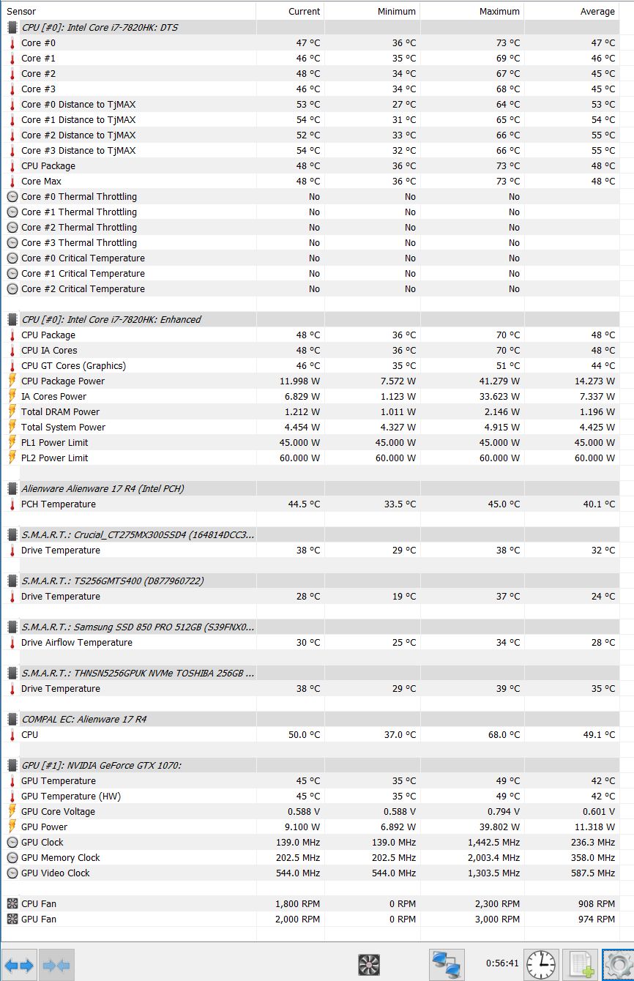Click the elapsed time 0:56:41 display
The image size is (634, 981).
tap(502, 963)
